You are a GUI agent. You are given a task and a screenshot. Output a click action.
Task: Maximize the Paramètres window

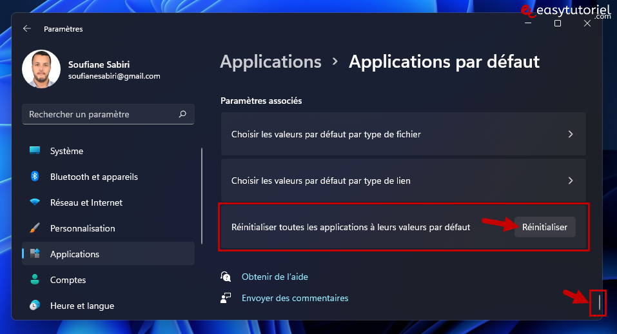558,23
